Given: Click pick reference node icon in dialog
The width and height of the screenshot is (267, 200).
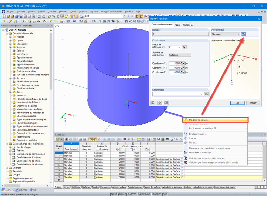Looking at the screenshot, I should tap(184, 47).
